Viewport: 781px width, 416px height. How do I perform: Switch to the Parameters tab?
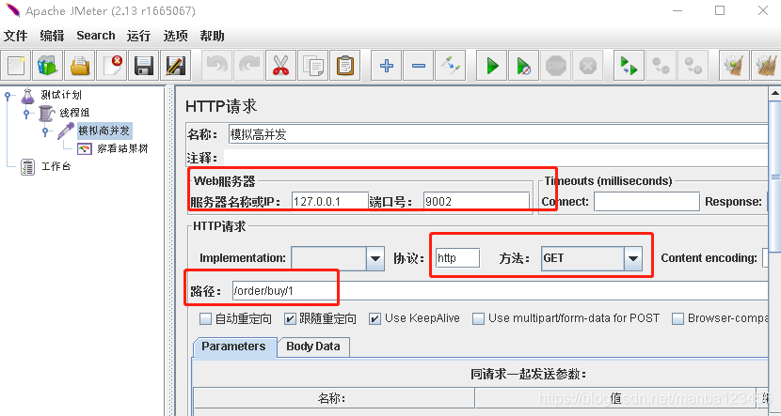[x=234, y=347]
